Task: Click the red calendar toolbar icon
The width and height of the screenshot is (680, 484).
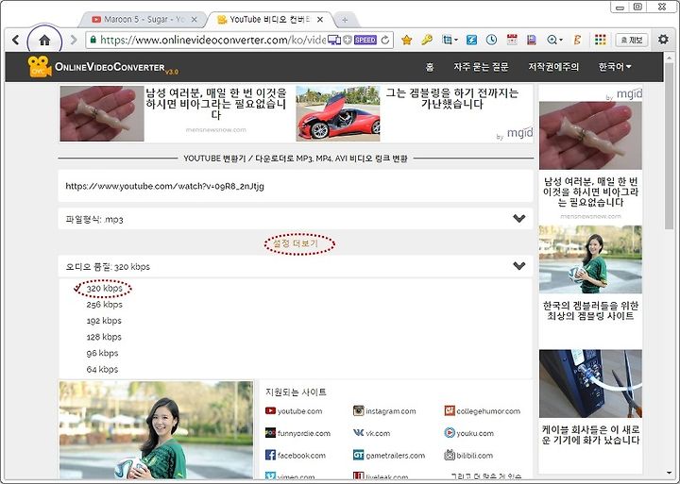Action: point(512,40)
